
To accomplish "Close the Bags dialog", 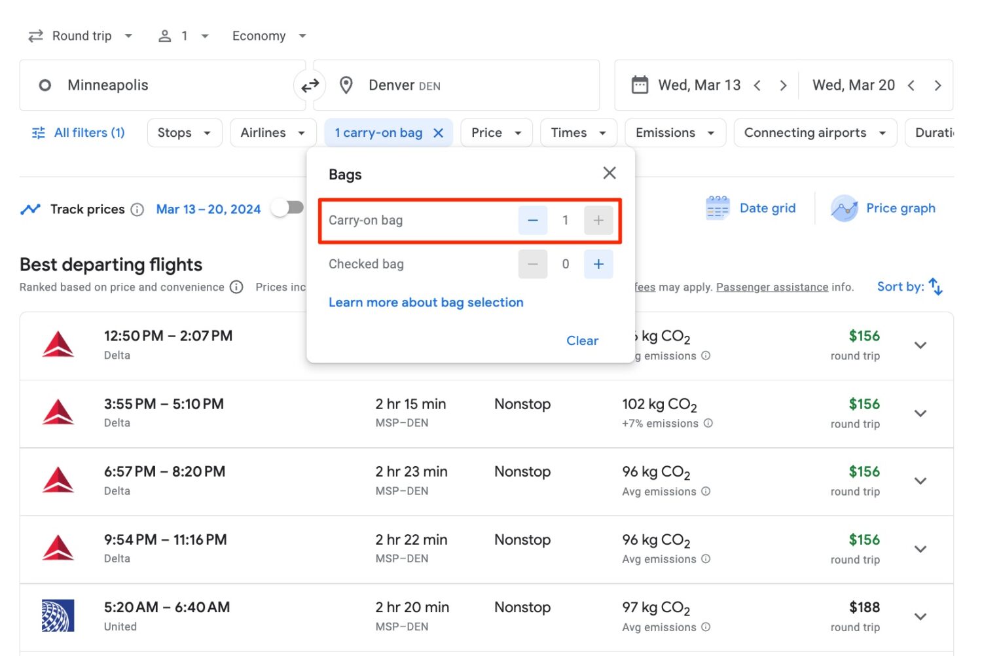I will 609,173.
